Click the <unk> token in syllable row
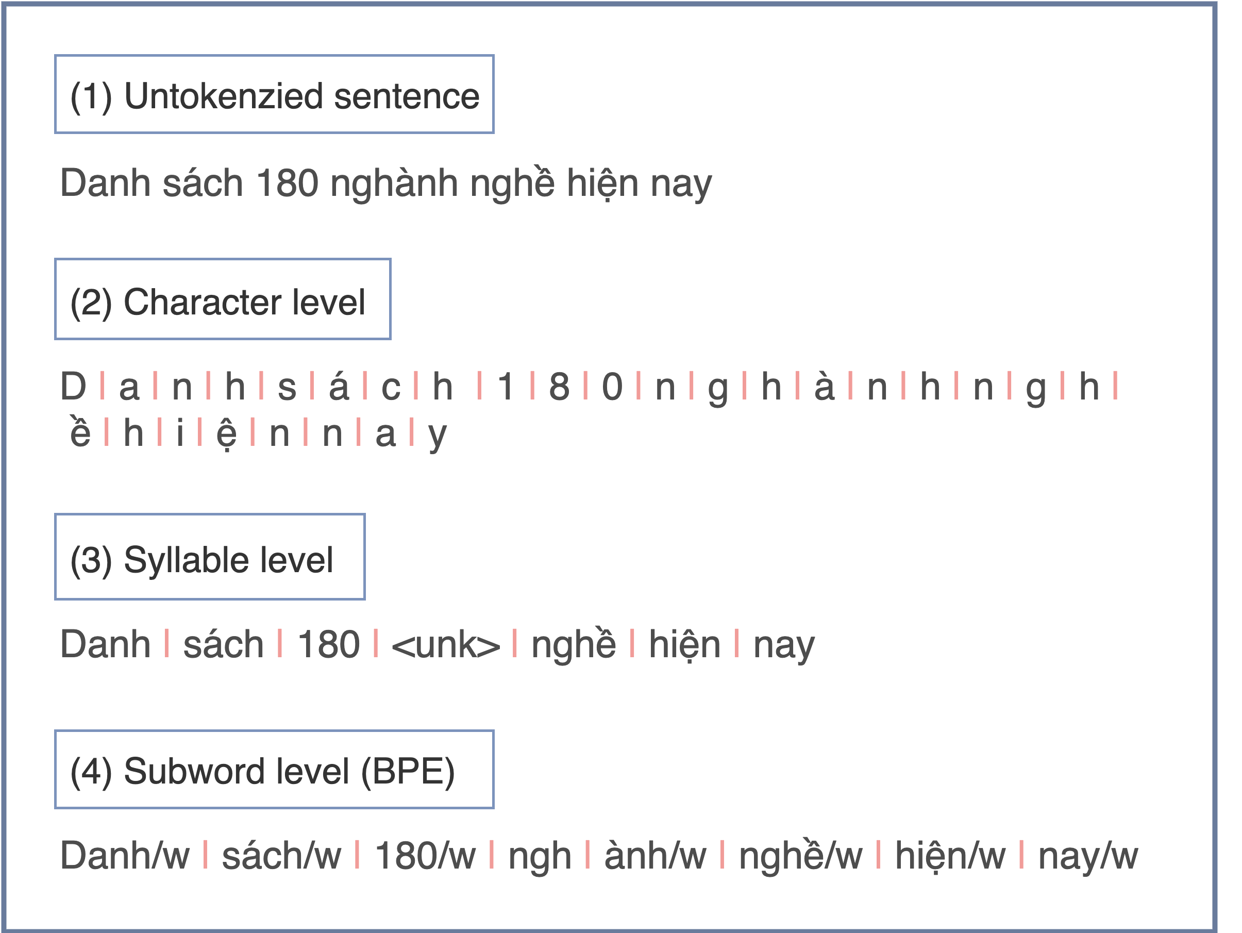 [445, 645]
